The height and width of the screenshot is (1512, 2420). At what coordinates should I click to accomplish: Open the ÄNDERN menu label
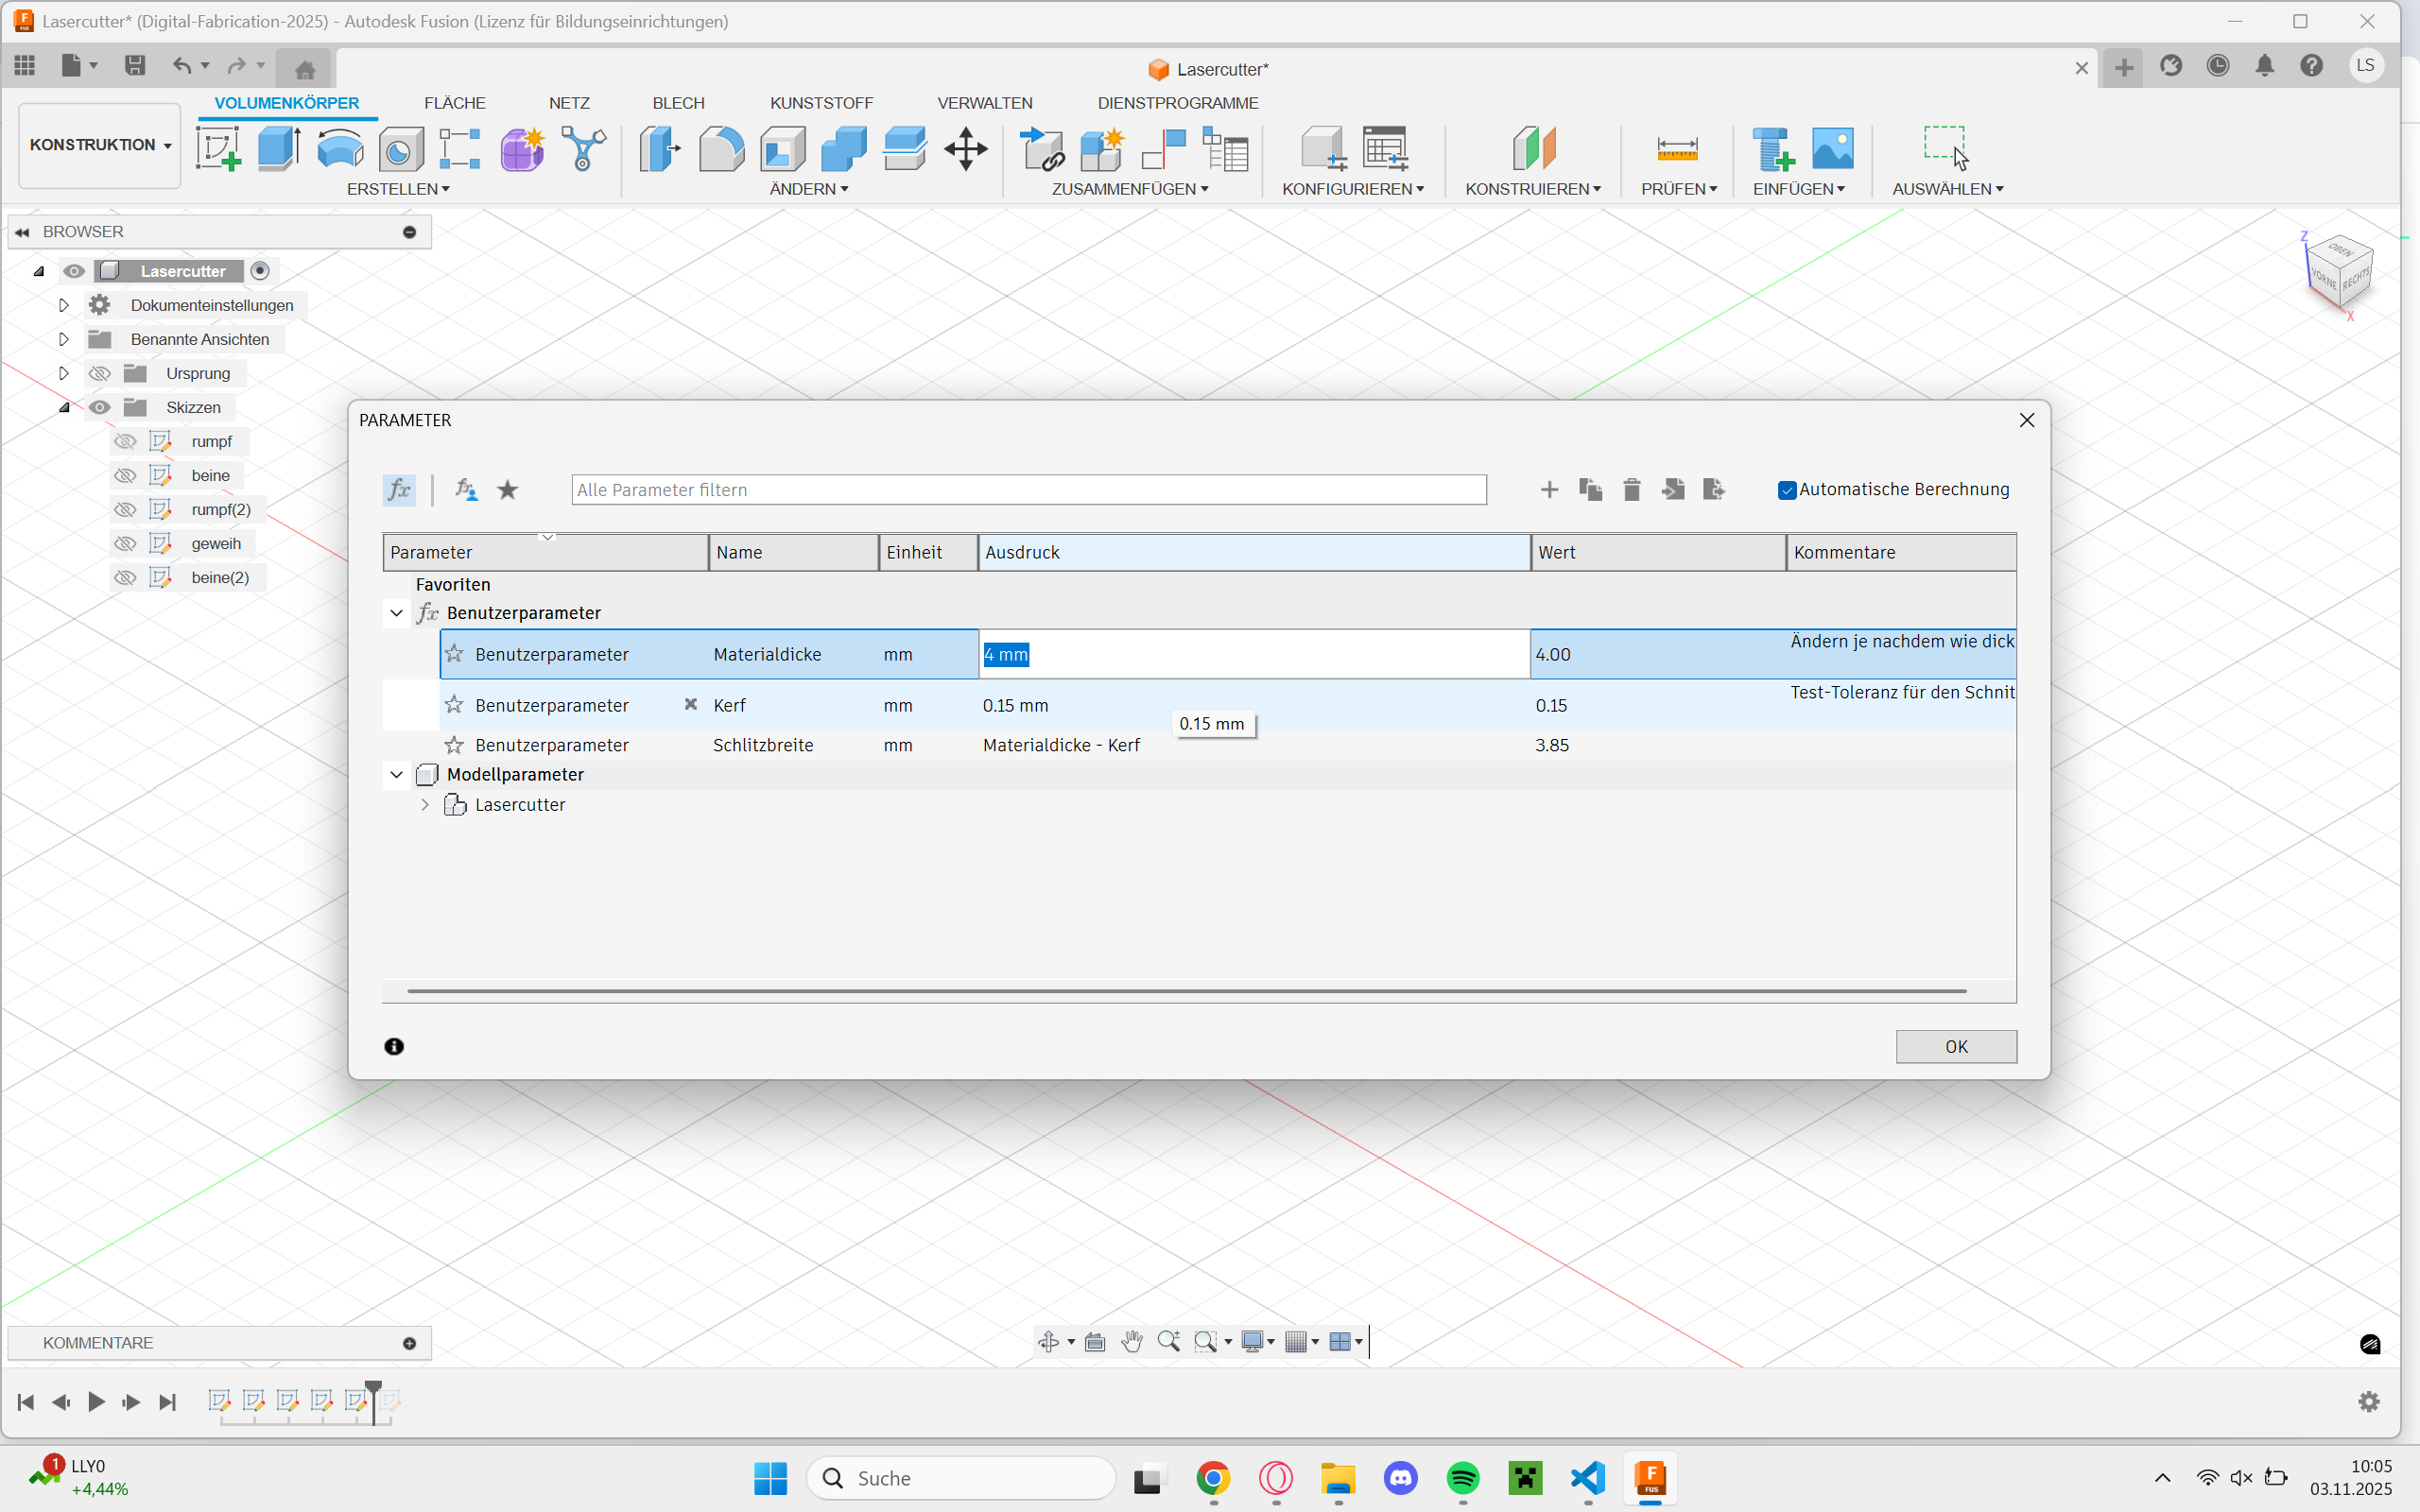click(808, 189)
